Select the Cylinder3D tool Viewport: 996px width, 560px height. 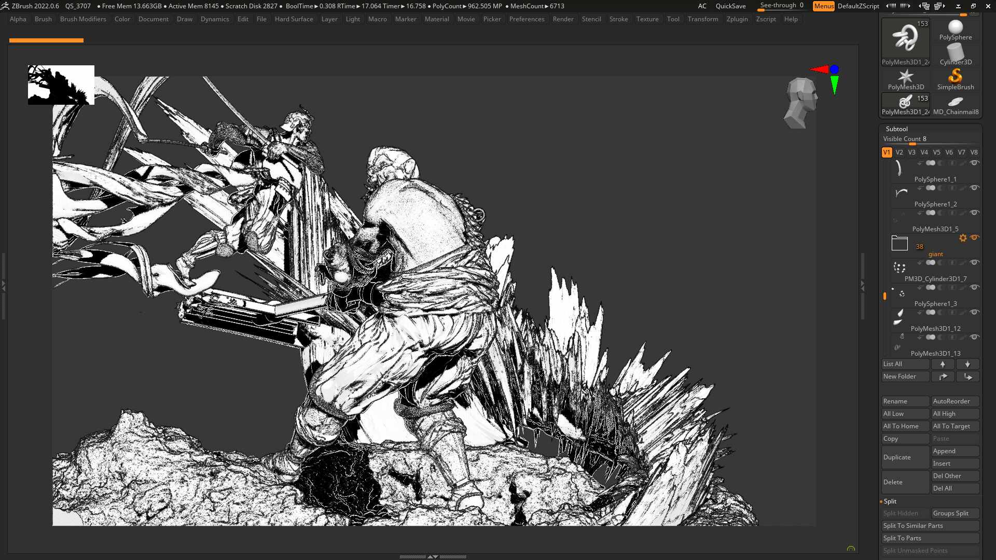(x=955, y=54)
